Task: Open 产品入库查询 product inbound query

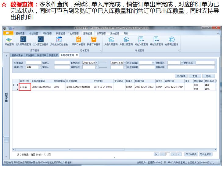Action: point(111,41)
